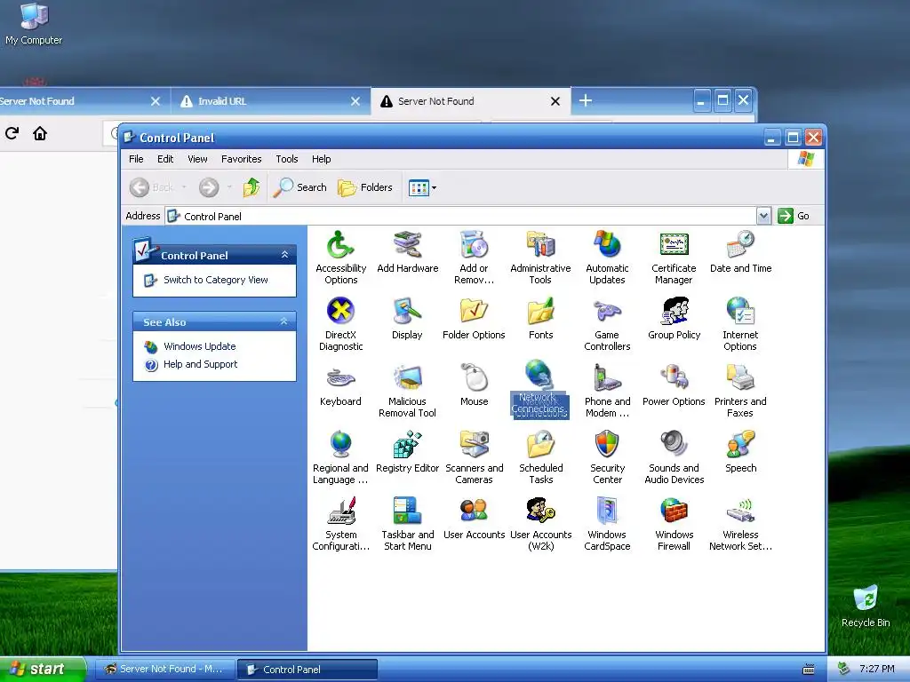Click the Up folder toolbar button
910x682 pixels.
pyautogui.click(x=251, y=187)
